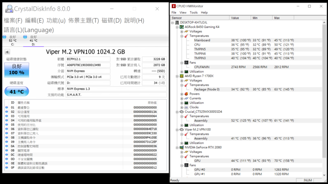
Task: Click the DESKTOP-KH7LOJL computer icon
Action: click(177, 22)
